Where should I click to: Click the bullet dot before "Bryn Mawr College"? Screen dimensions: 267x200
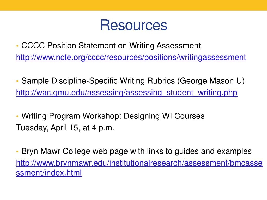(17, 152)
